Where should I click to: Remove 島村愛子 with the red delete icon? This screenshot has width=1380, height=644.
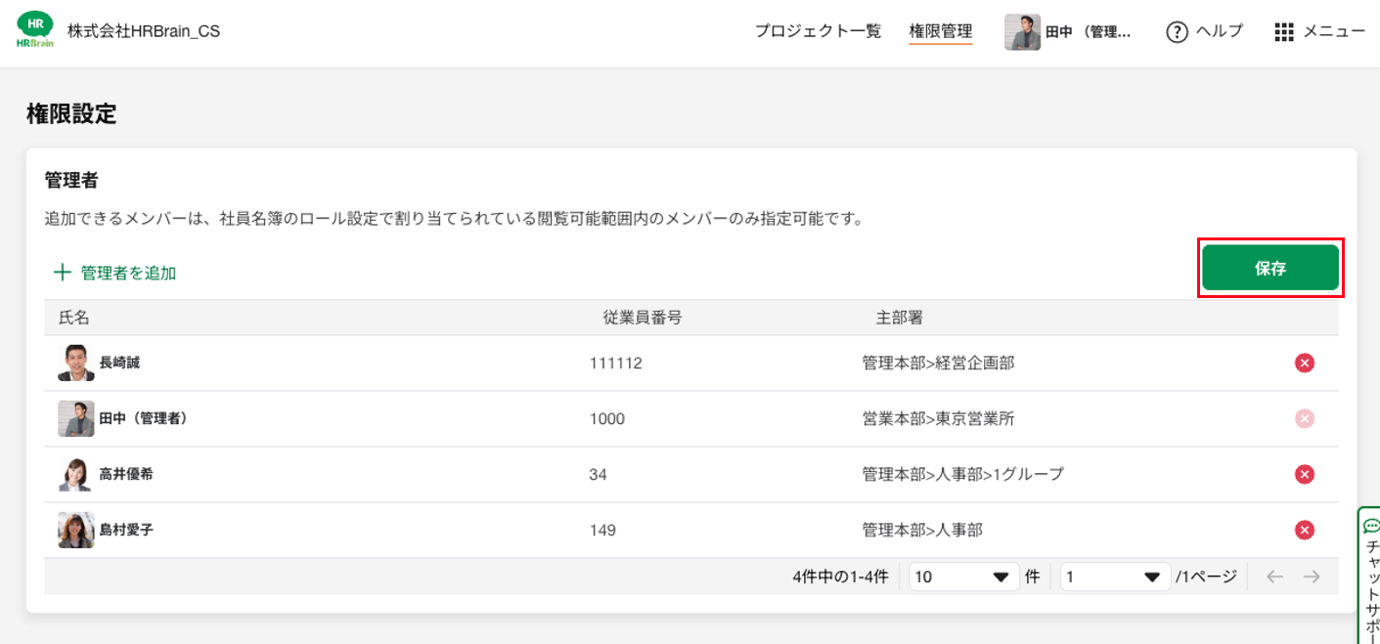coord(1304,530)
